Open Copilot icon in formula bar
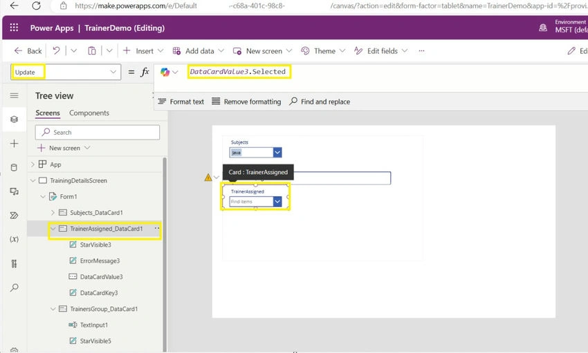This screenshot has width=588, height=353. [165, 72]
